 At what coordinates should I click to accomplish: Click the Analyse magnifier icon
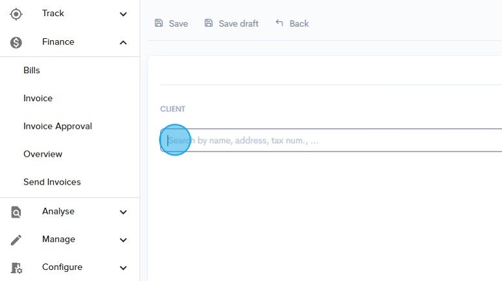pyautogui.click(x=16, y=212)
